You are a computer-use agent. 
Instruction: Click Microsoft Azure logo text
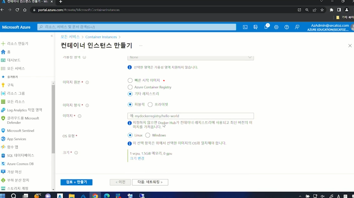pos(16,27)
